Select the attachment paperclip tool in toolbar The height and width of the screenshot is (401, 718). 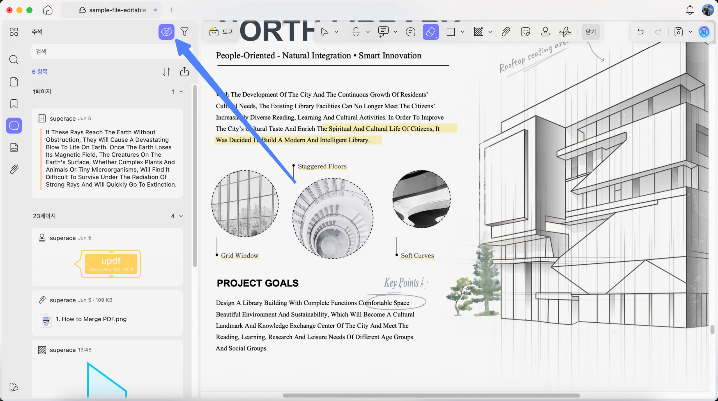point(506,32)
